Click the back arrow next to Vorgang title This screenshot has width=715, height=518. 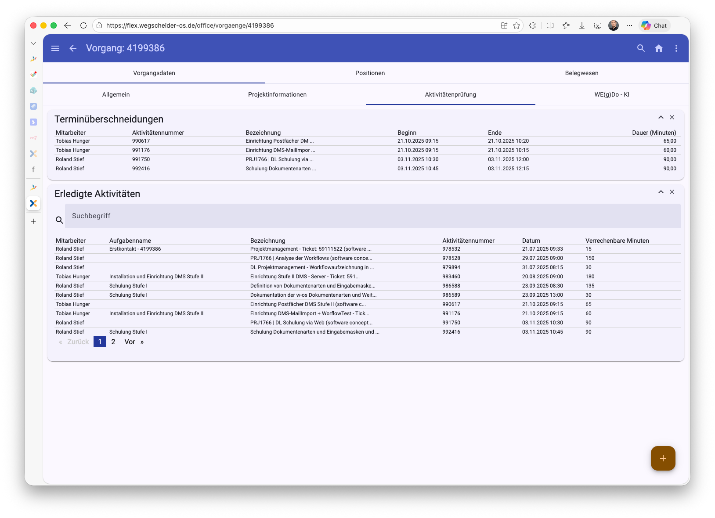(x=73, y=48)
